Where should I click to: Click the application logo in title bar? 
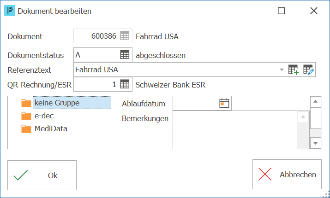[x=10, y=11]
